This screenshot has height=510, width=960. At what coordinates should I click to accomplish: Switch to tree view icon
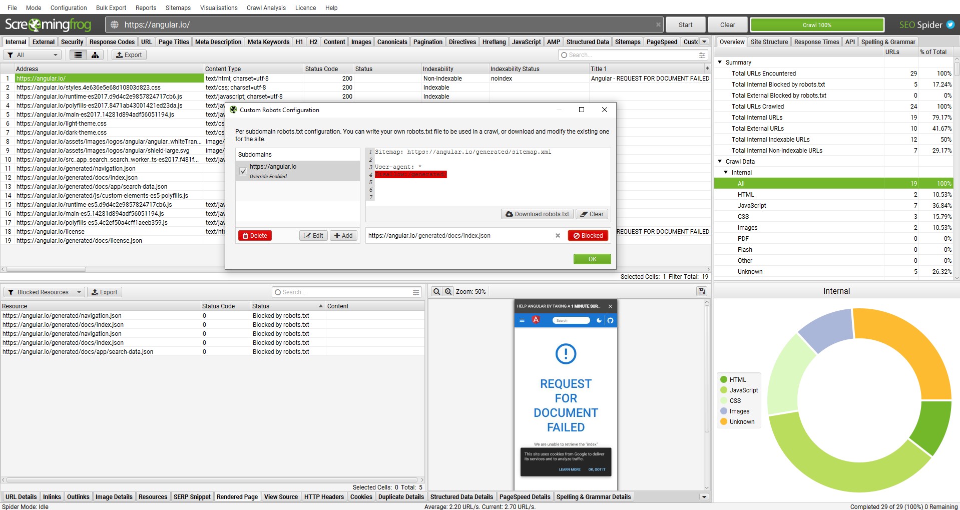[95, 55]
